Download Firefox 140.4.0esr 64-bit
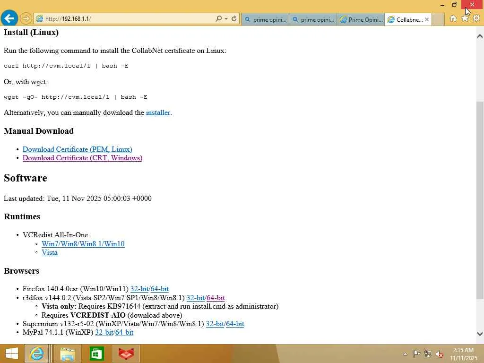 (160, 289)
